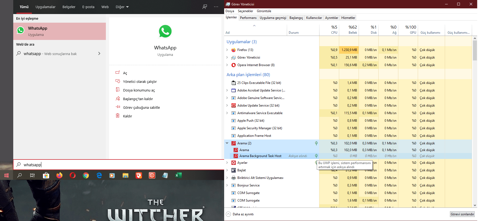
Task: Expand the Firefox (13) process group
Action: tap(227, 50)
